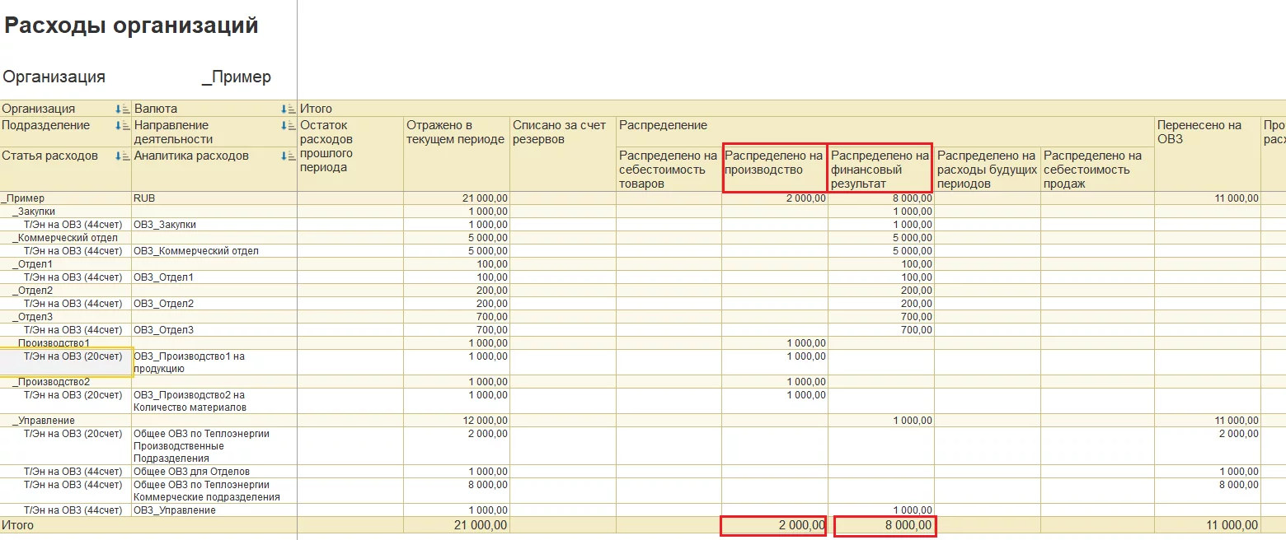The width and height of the screenshot is (1286, 540).
Task: Click the _Пример organization parameter value
Action: (x=237, y=77)
